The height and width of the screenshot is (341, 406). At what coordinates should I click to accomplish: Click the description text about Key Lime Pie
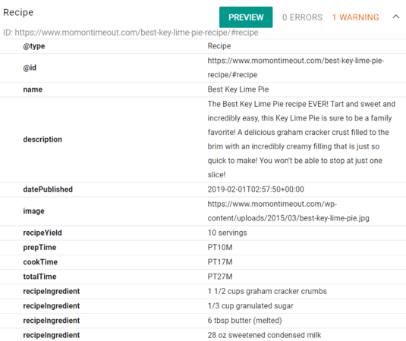click(x=301, y=139)
